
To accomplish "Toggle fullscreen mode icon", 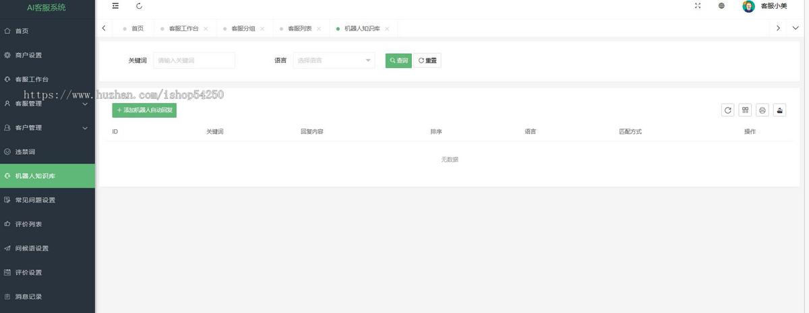I will click(x=698, y=6).
